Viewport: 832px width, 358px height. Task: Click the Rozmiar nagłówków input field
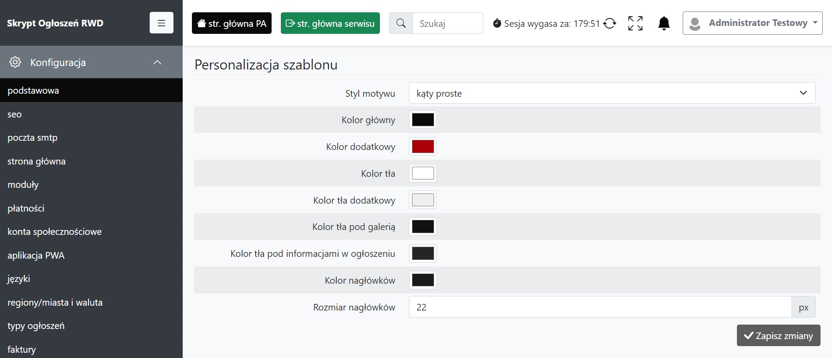coord(600,307)
